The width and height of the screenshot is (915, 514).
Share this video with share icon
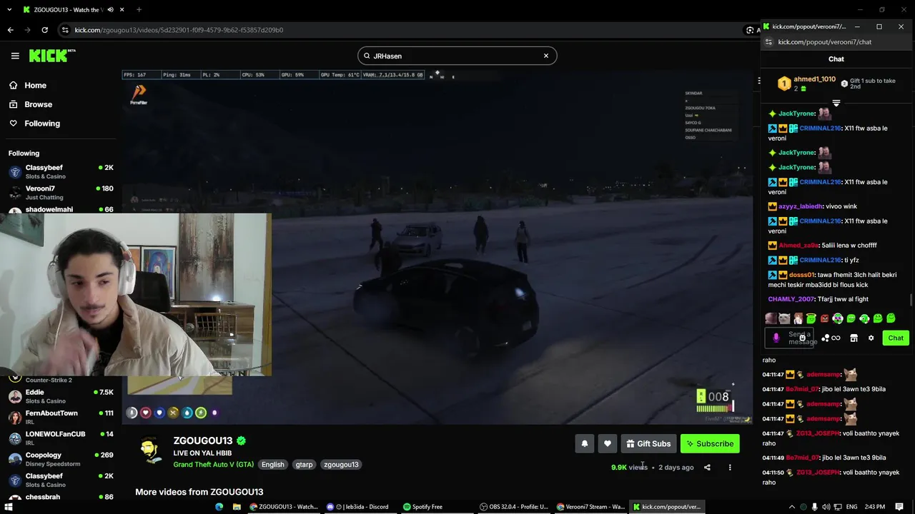(x=707, y=468)
